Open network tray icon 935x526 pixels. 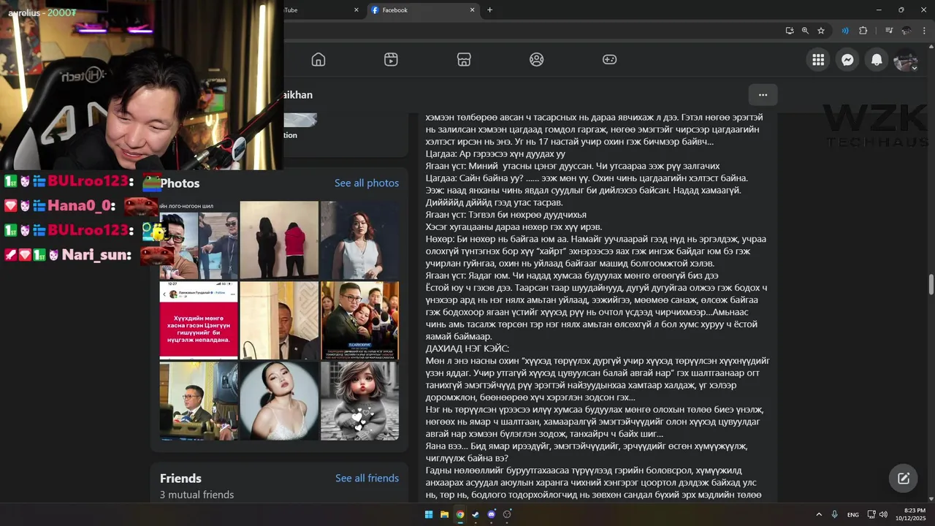(x=871, y=514)
